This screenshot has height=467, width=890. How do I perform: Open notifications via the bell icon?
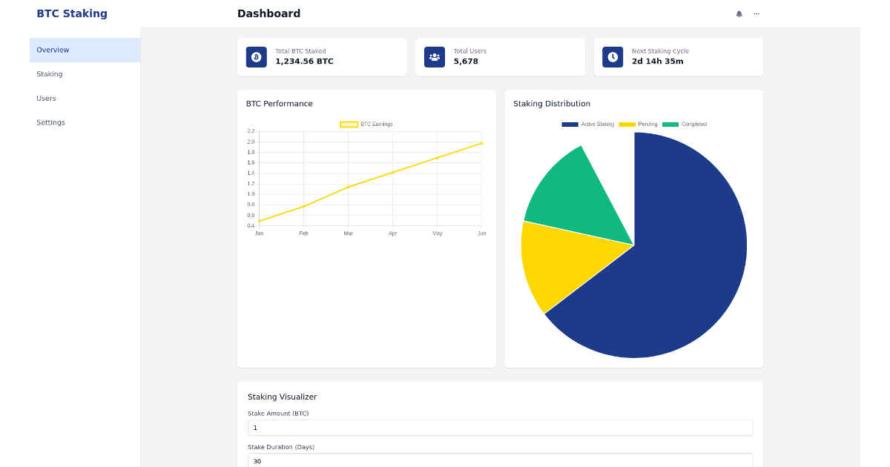click(738, 13)
